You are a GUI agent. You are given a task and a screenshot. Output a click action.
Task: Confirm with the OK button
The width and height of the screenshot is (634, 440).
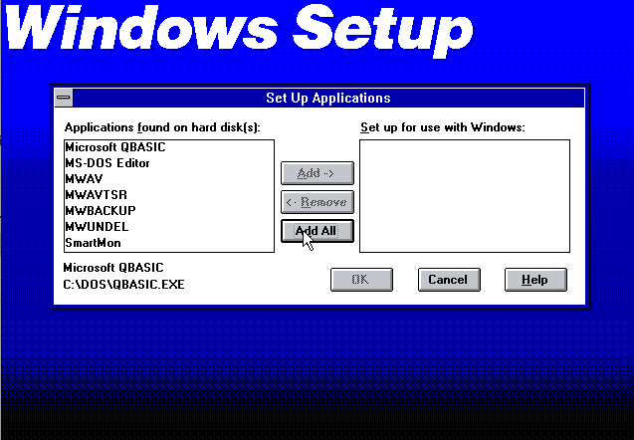[360, 280]
